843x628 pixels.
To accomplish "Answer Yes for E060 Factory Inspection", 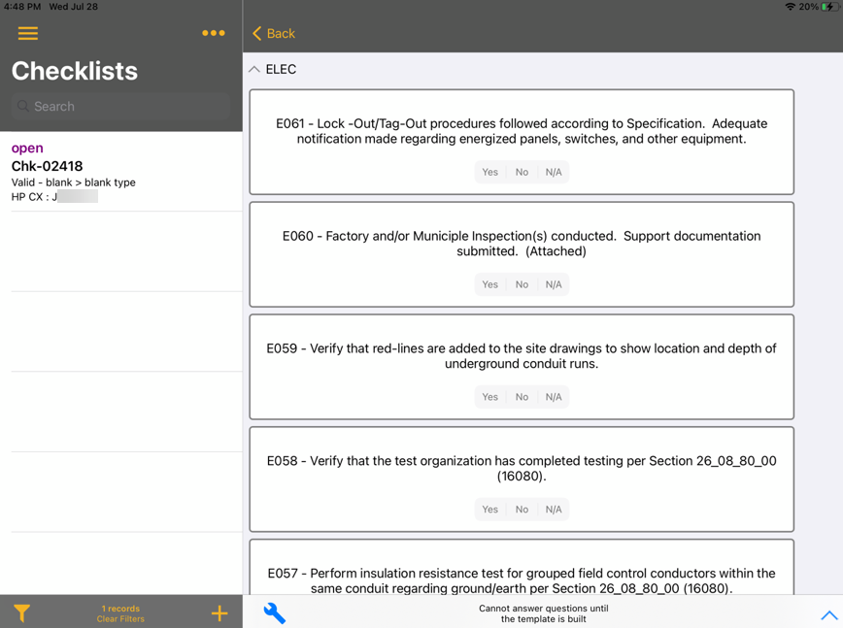I will [489, 284].
